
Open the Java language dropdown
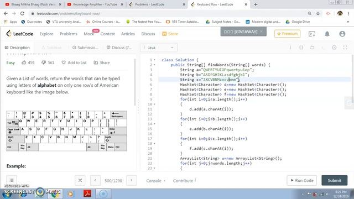click(159, 48)
